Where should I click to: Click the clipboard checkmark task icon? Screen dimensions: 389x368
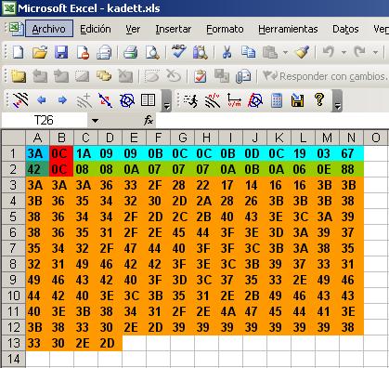coord(200,76)
